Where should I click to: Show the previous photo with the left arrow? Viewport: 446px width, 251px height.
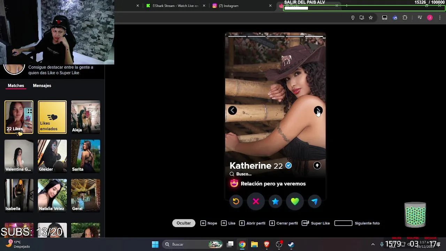click(232, 111)
